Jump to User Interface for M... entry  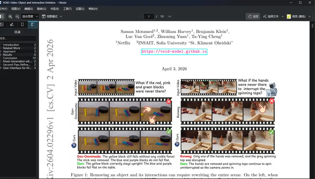(x=17, y=68)
